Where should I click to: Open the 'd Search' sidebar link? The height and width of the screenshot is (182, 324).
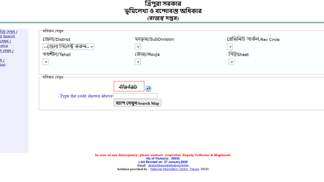point(8,36)
